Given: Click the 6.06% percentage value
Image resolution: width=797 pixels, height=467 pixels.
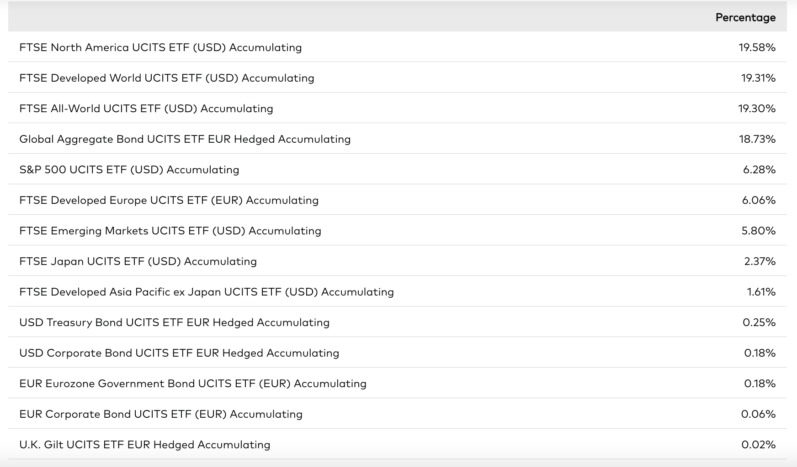Looking at the screenshot, I should click(x=759, y=200).
